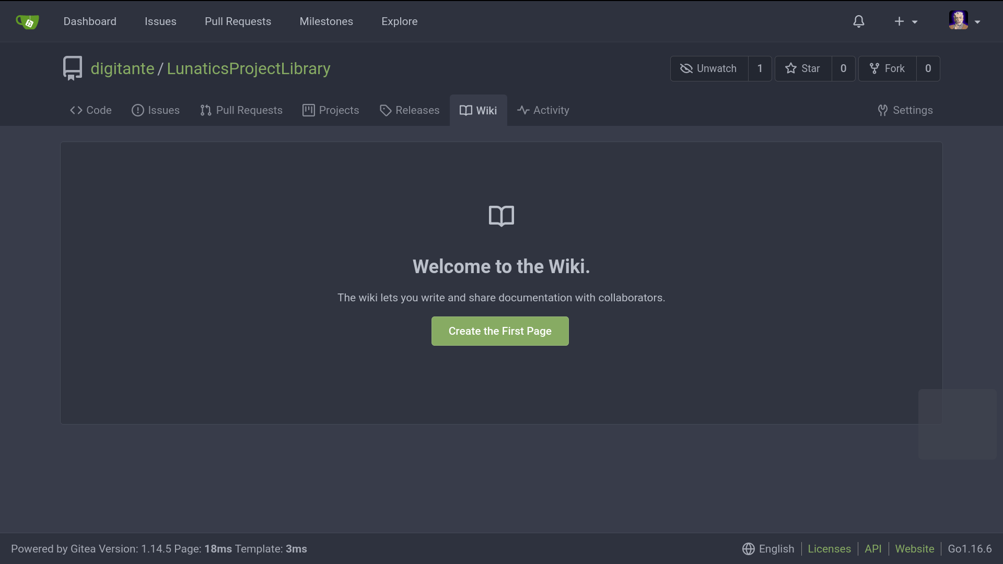Click the open book wiki icon

[501, 216]
